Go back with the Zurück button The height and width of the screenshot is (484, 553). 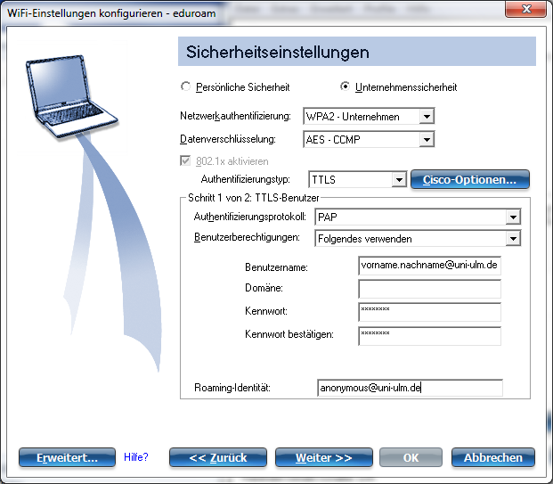[217, 457]
